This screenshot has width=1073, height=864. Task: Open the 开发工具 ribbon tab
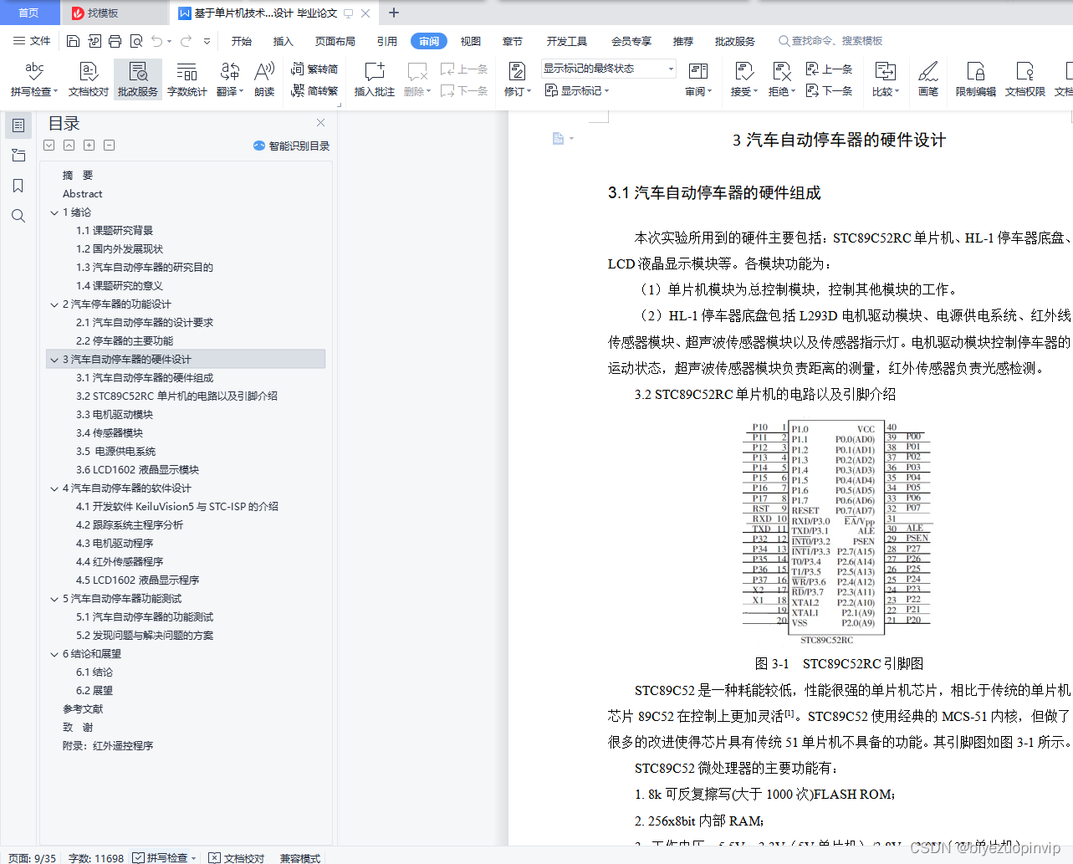pyautogui.click(x=567, y=41)
